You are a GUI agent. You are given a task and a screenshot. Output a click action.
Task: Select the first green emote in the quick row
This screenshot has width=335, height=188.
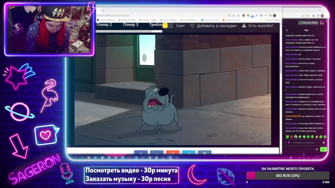coord(287,137)
